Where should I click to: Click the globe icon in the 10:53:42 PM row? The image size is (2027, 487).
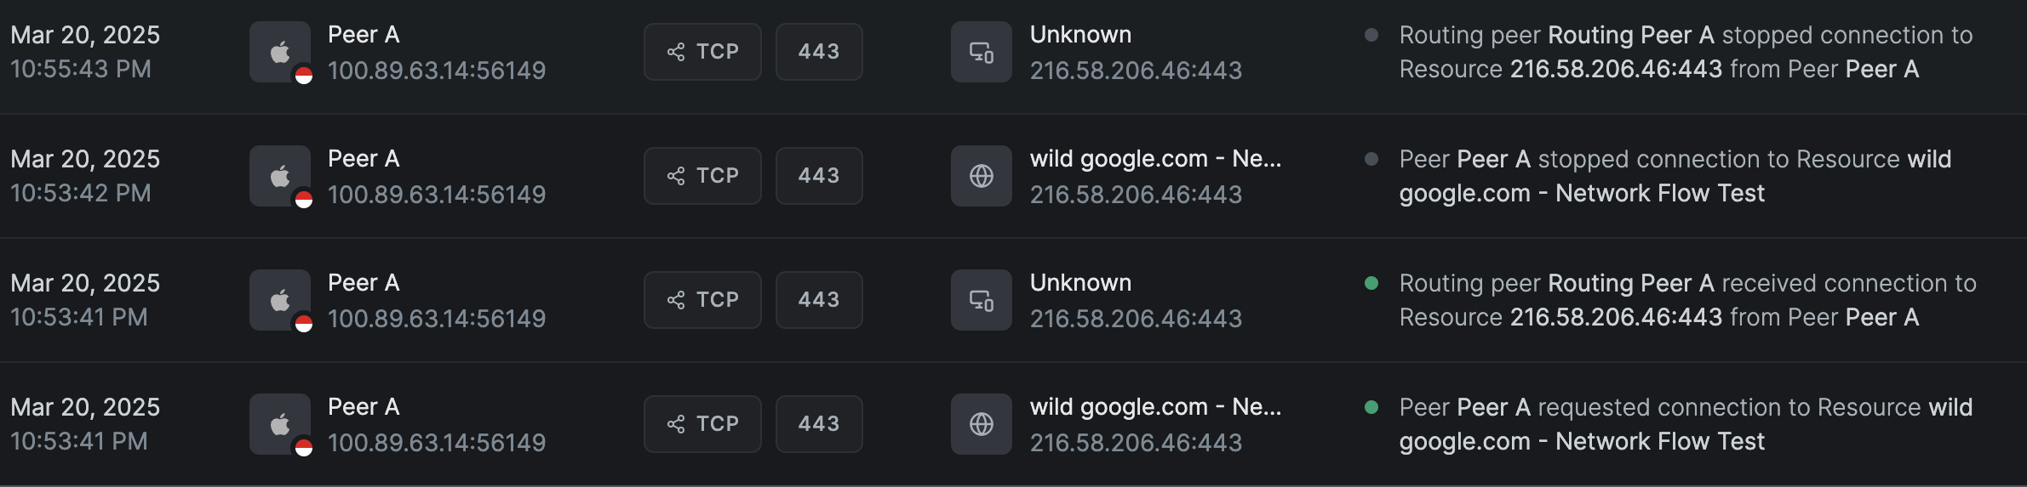coord(982,176)
